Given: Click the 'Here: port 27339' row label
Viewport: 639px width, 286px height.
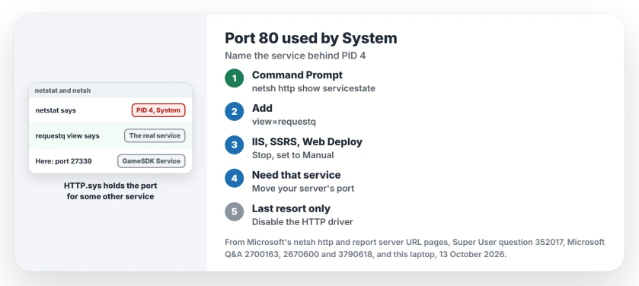Looking at the screenshot, I should click(63, 161).
